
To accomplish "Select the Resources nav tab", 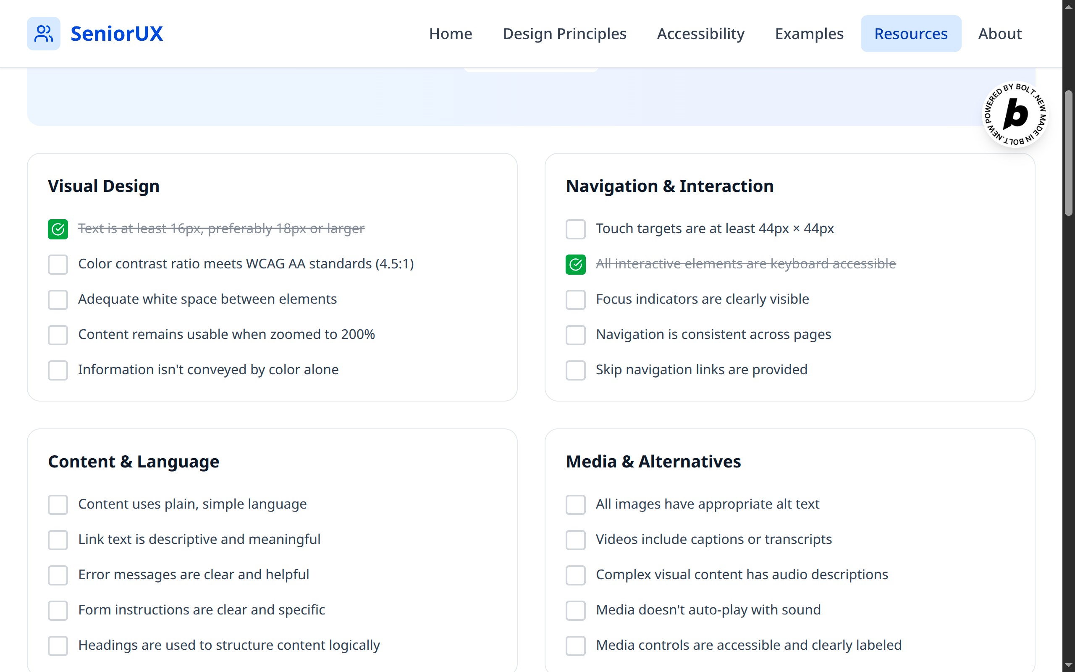I will [x=911, y=34].
